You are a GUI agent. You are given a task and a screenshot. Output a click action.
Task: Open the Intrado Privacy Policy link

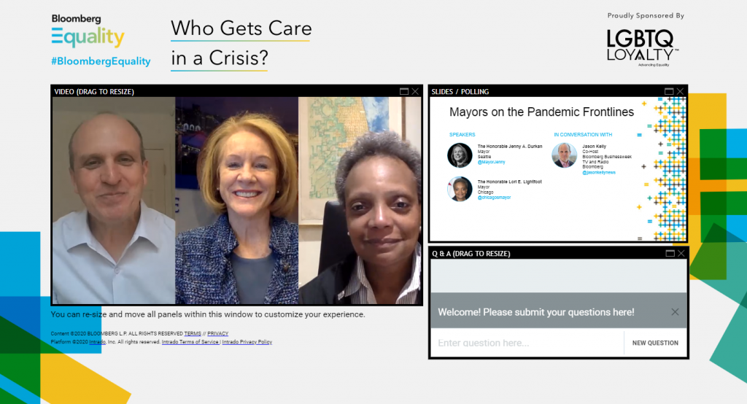pos(247,341)
